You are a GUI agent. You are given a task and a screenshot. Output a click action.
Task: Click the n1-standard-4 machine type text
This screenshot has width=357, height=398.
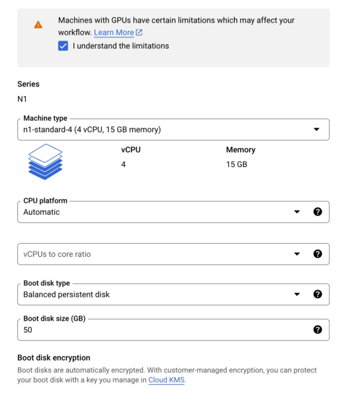tap(92, 130)
